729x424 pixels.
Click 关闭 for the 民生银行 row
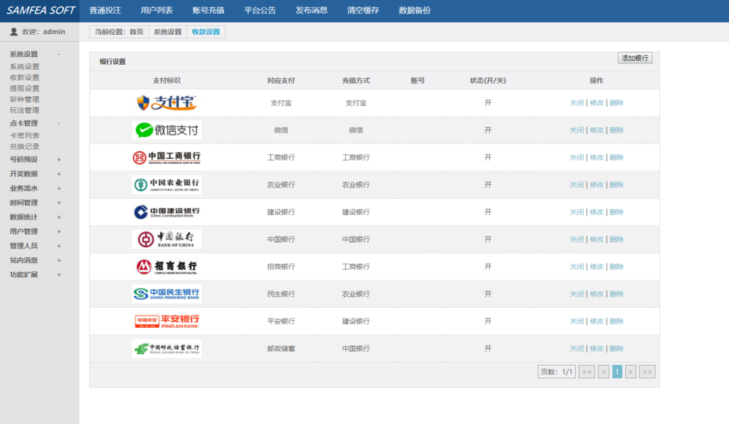coord(577,294)
